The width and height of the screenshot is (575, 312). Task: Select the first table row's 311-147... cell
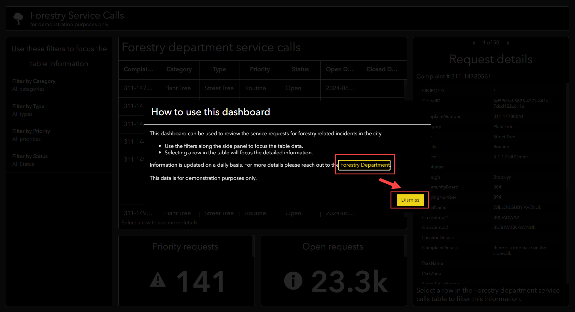(138, 88)
